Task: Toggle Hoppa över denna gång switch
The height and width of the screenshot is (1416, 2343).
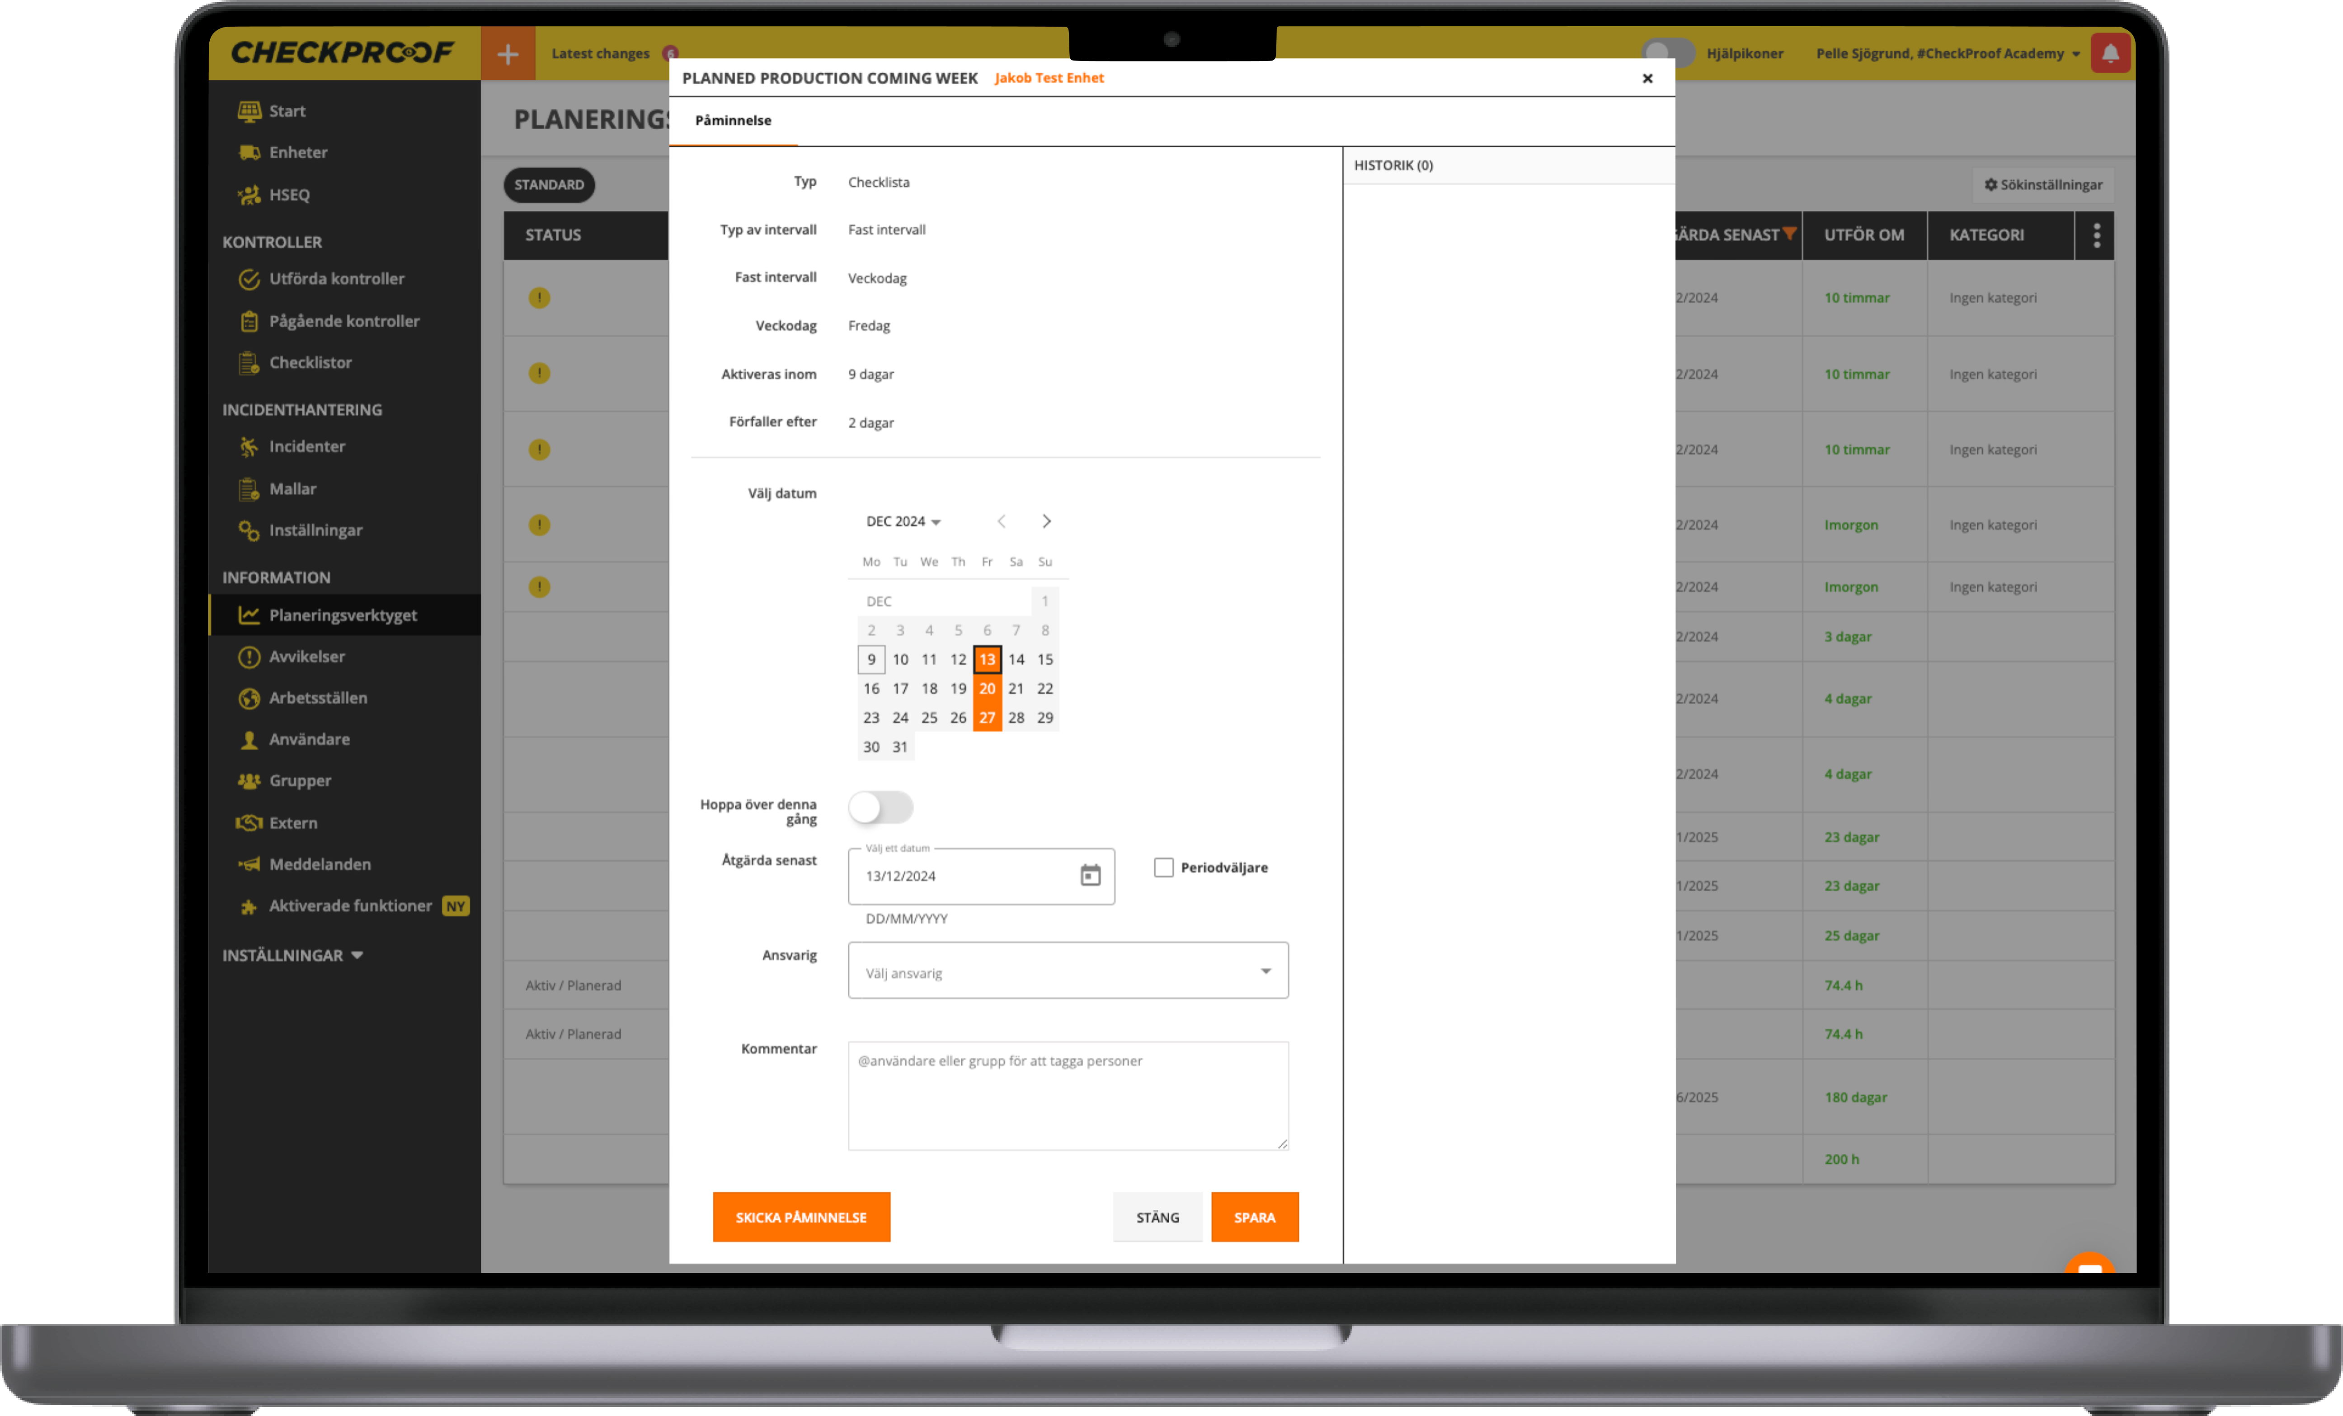Action: [880, 808]
